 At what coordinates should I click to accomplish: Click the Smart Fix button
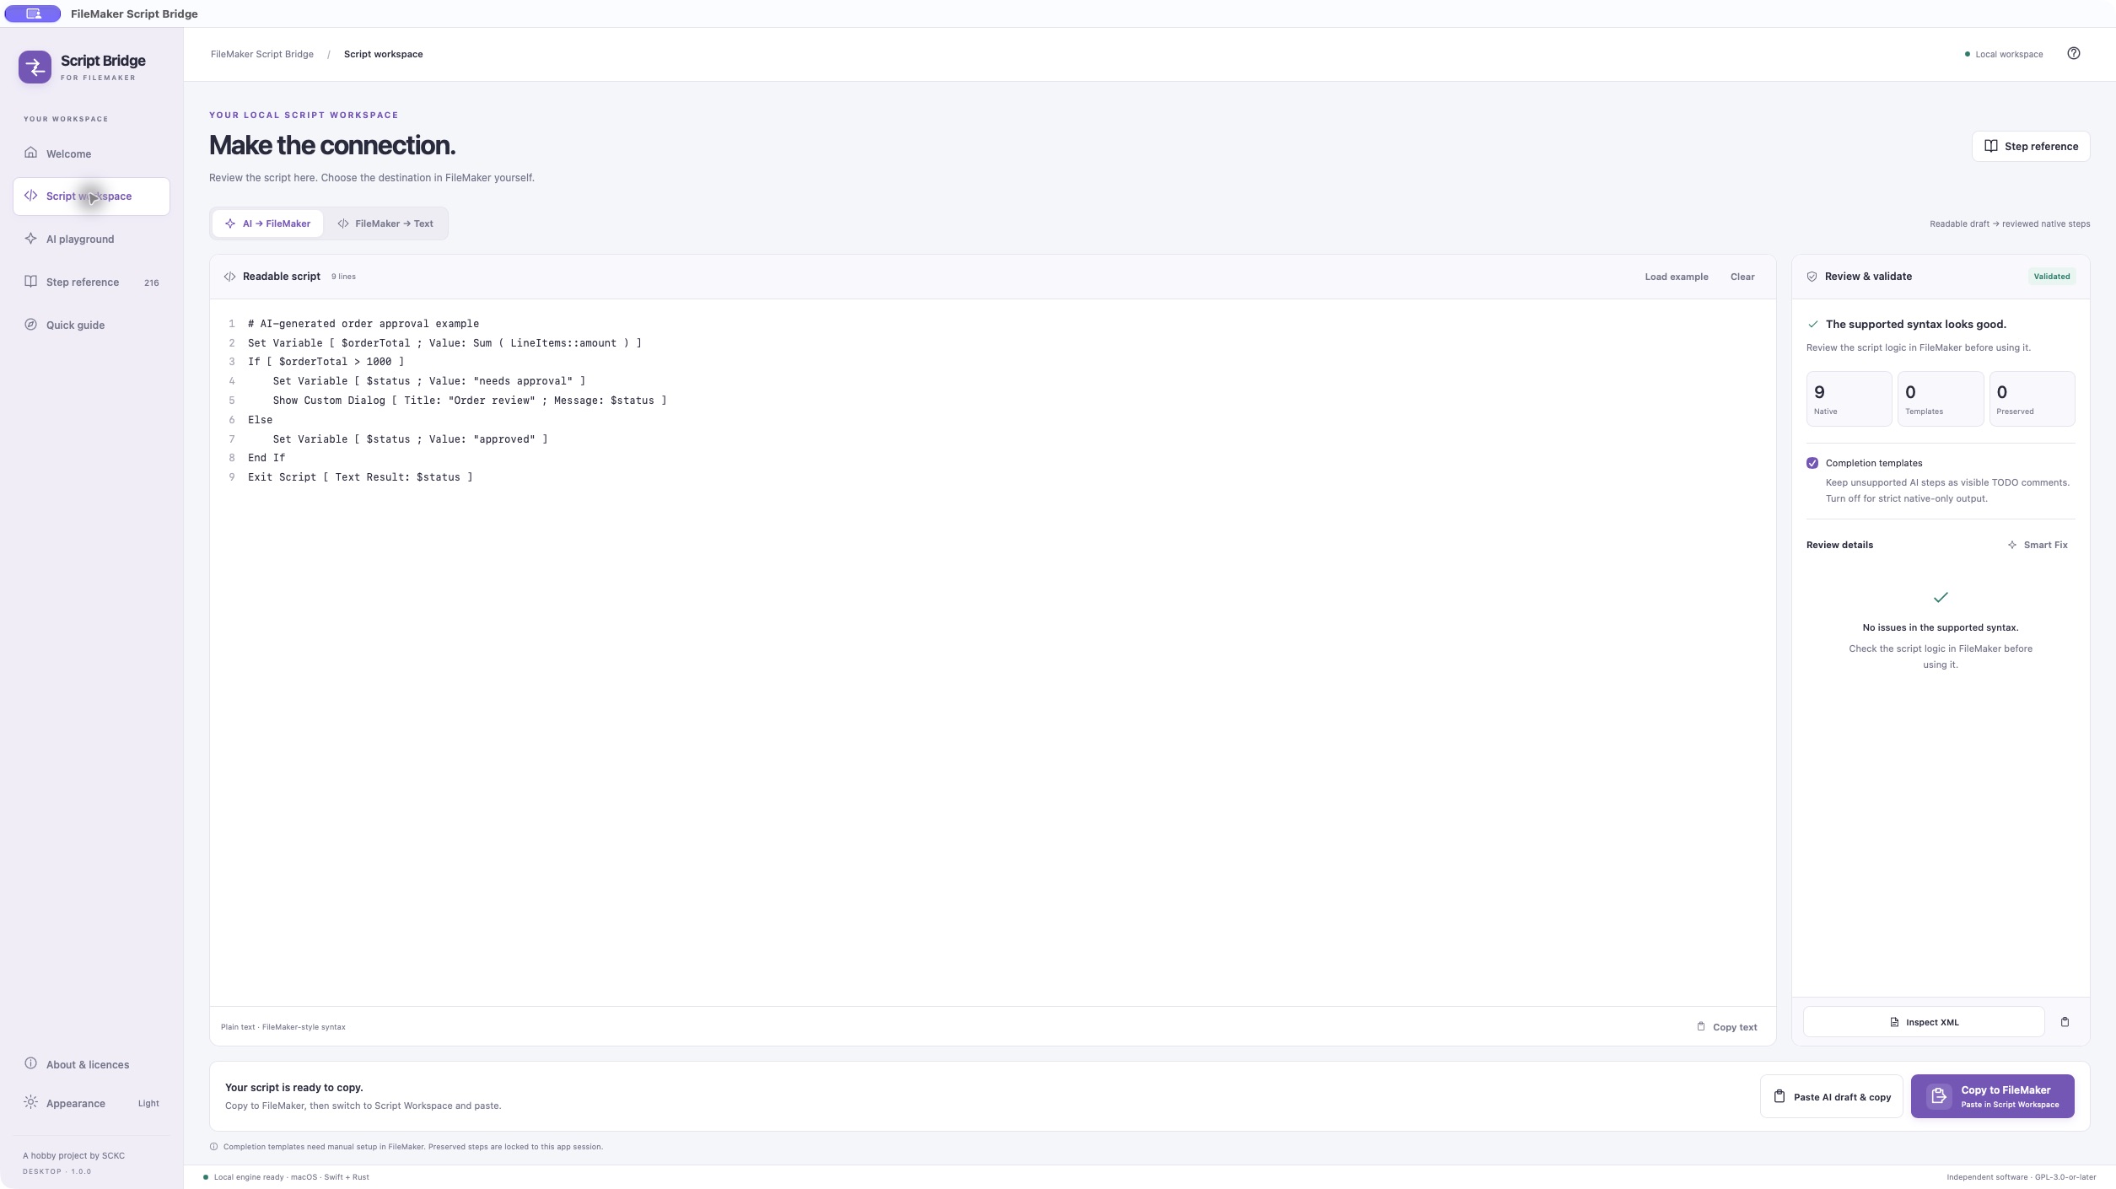pyautogui.click(x=2037, y=545)
